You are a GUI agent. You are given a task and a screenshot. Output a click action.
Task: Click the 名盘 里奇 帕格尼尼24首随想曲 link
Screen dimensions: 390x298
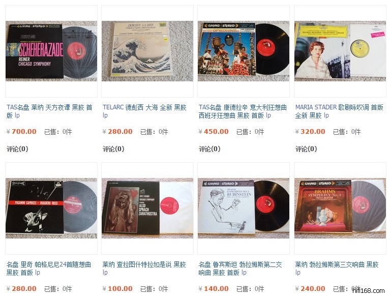click(x=49, y=269)
